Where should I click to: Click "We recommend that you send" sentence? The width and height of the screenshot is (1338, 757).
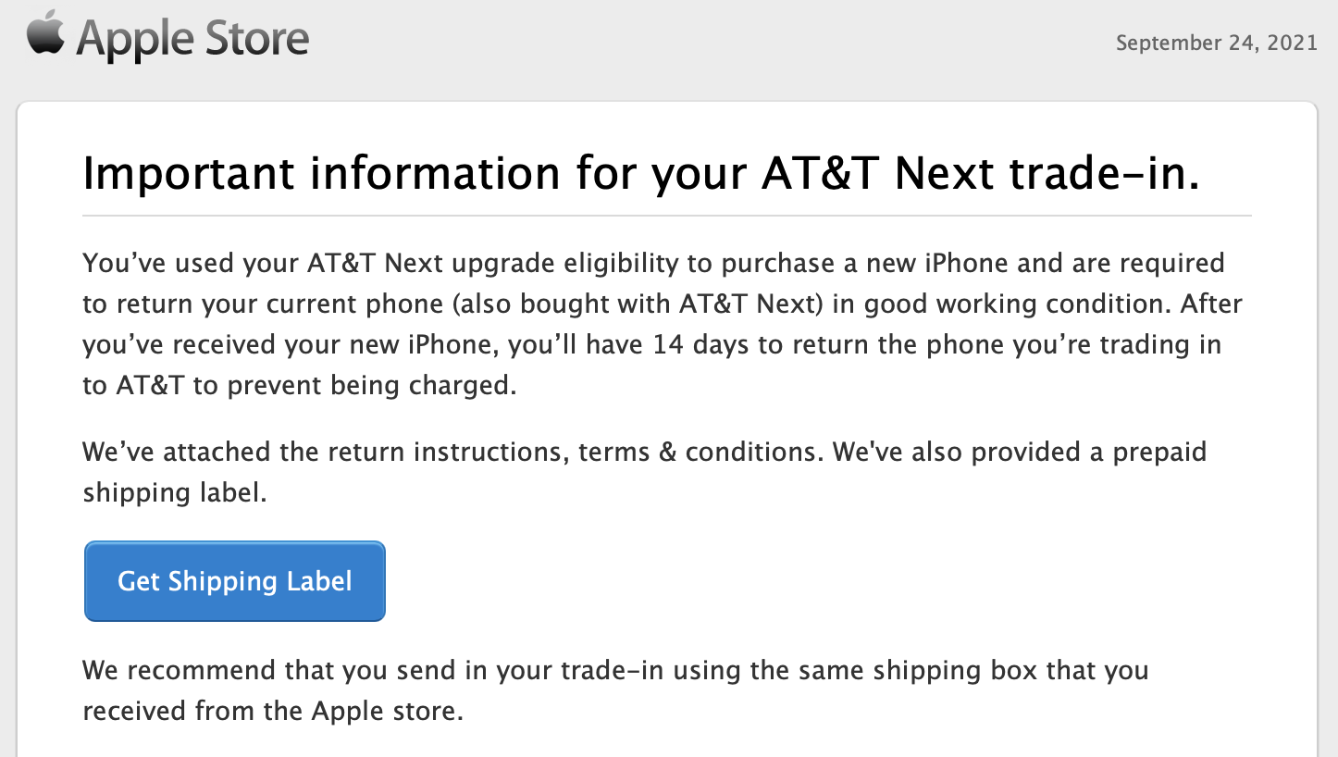click(286, 671)
